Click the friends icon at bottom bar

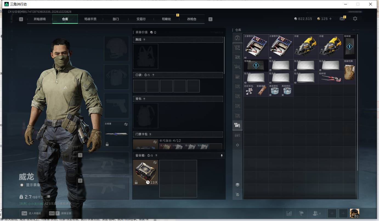click(316, 213)
